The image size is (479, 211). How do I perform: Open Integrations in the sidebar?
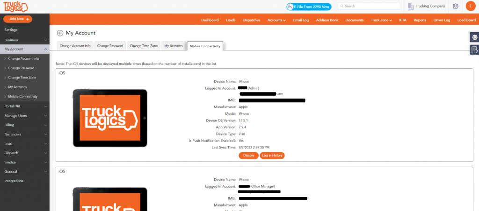(25, 181)
